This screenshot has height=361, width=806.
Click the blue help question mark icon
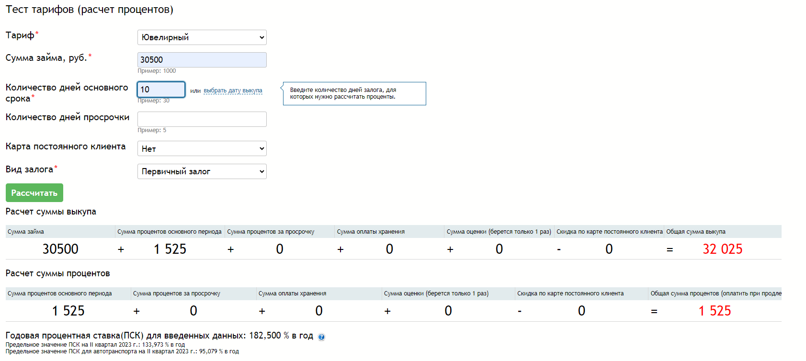point(321,337)
